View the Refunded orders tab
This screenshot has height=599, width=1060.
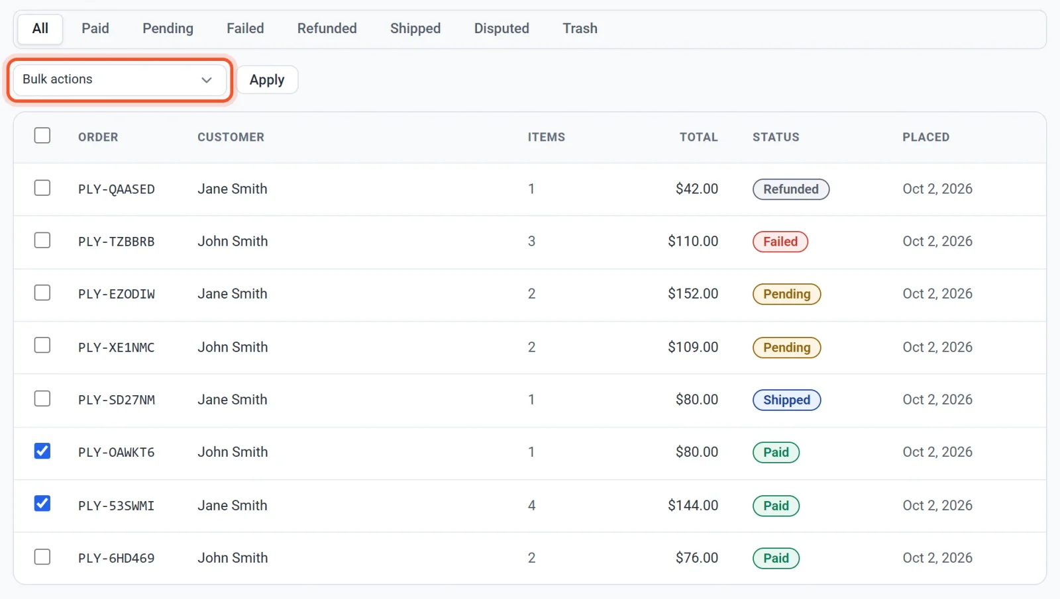point(327,28)
